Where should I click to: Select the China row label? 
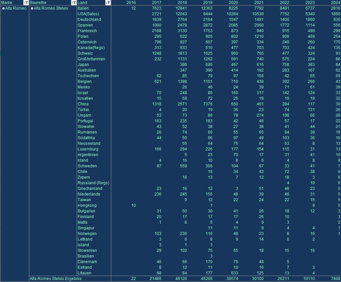83,104
